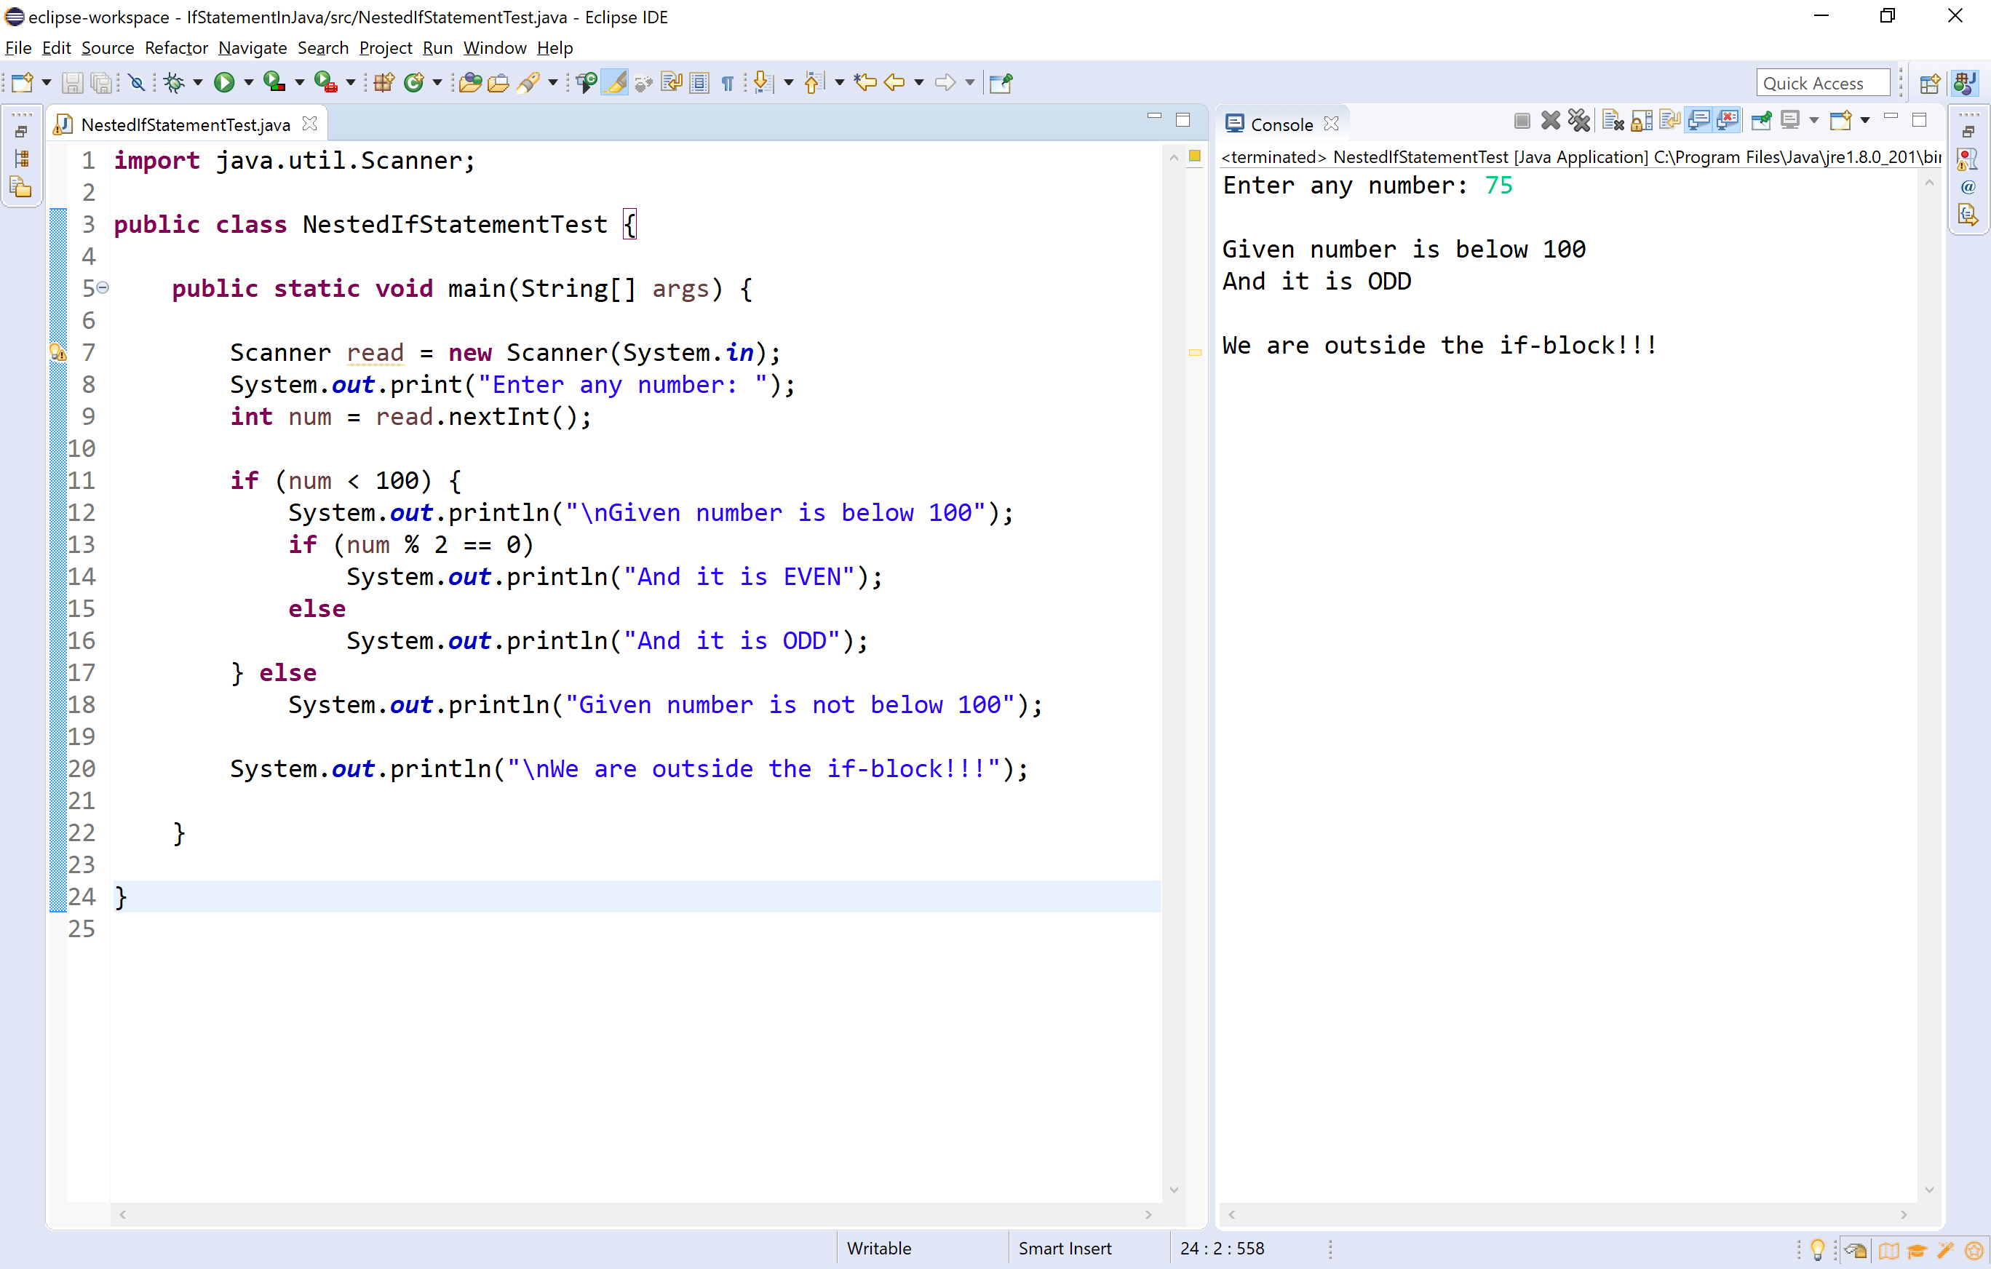This screenshot has height=1269, width=1991.
Task: Open the Source menu
Action: (108, 48)
